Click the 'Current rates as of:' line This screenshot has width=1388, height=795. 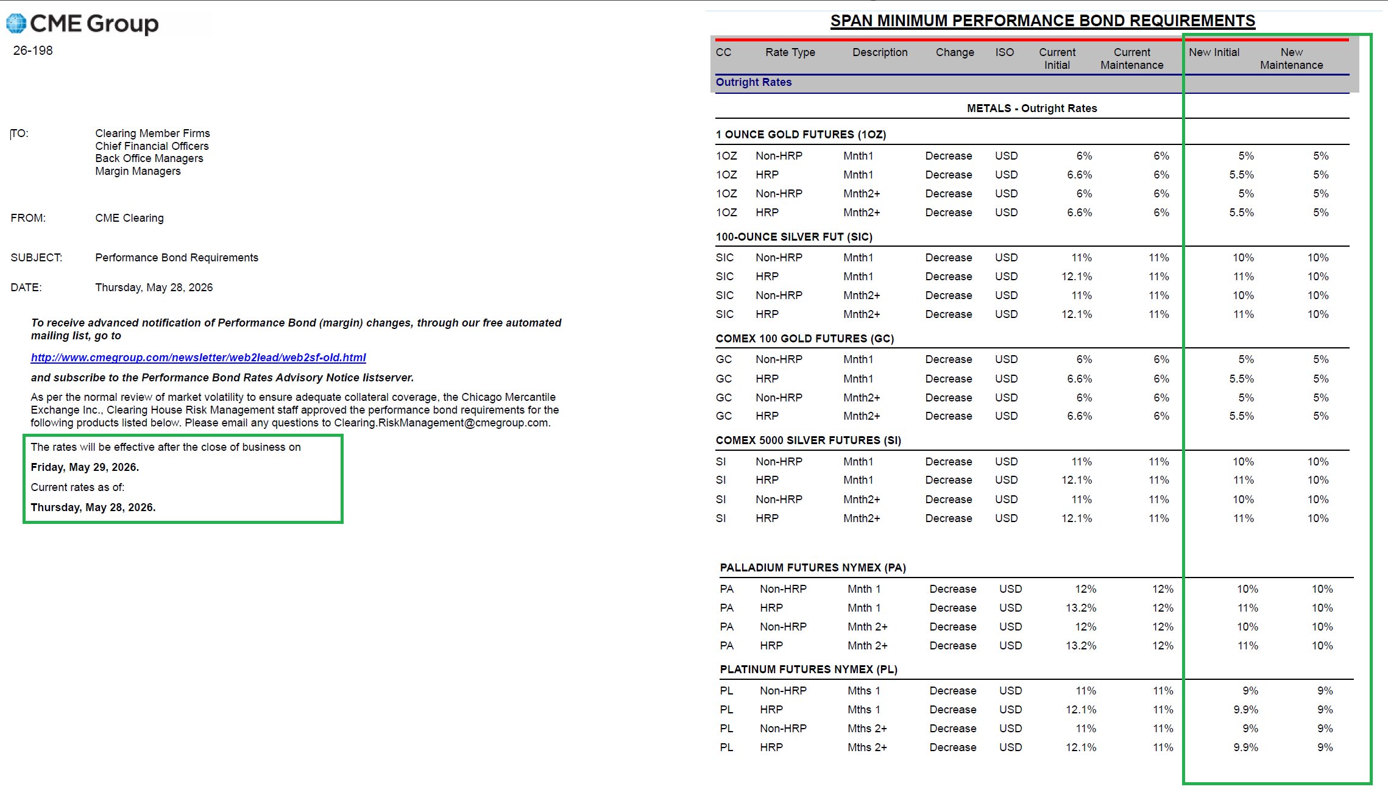(x=77, y=487)
